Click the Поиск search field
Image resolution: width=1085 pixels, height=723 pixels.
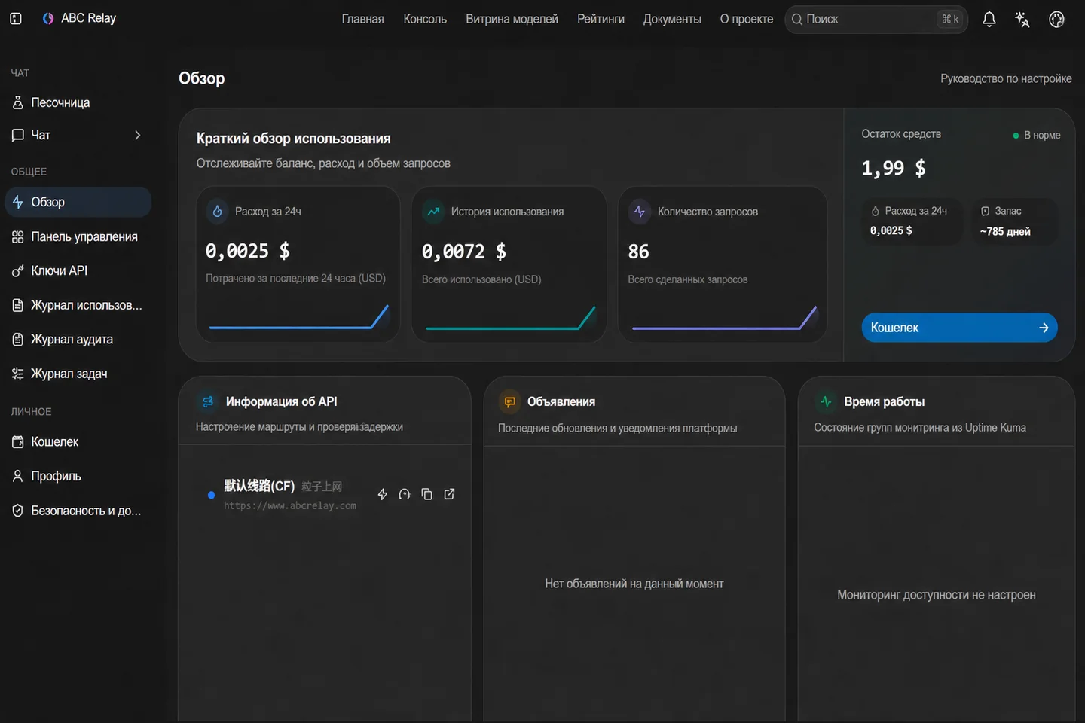pos(876,19)
